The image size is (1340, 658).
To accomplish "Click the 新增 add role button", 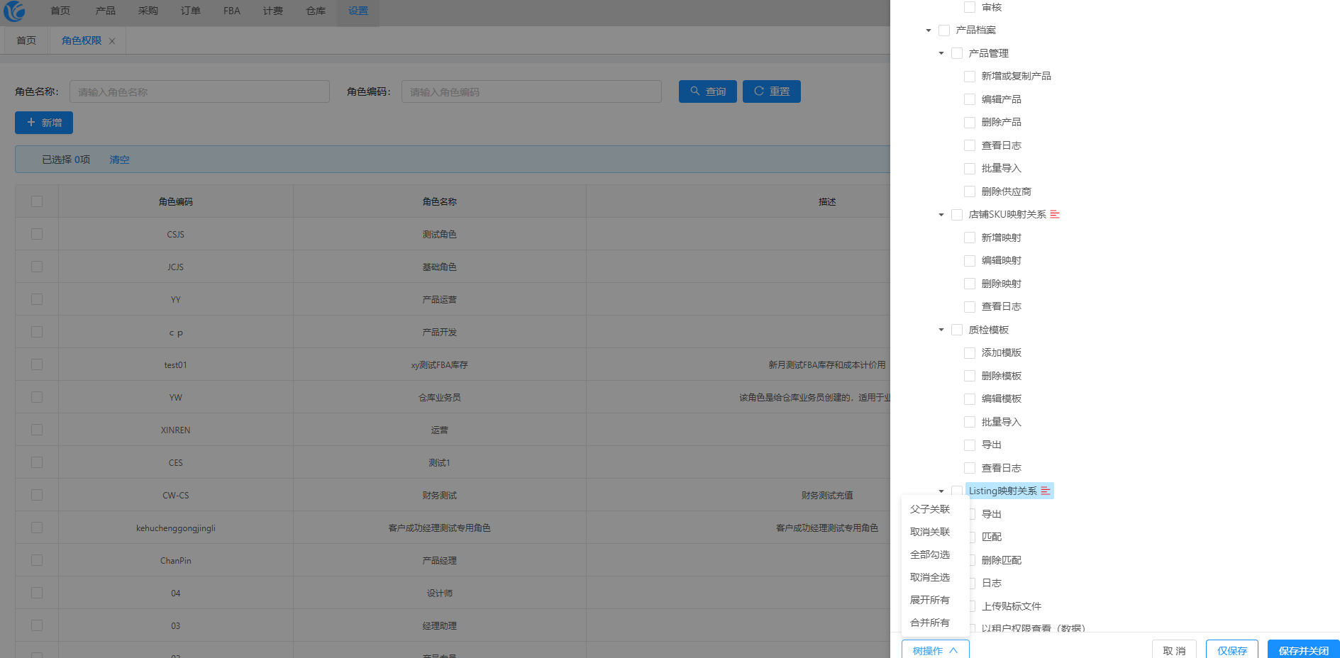I will [44, 123].
